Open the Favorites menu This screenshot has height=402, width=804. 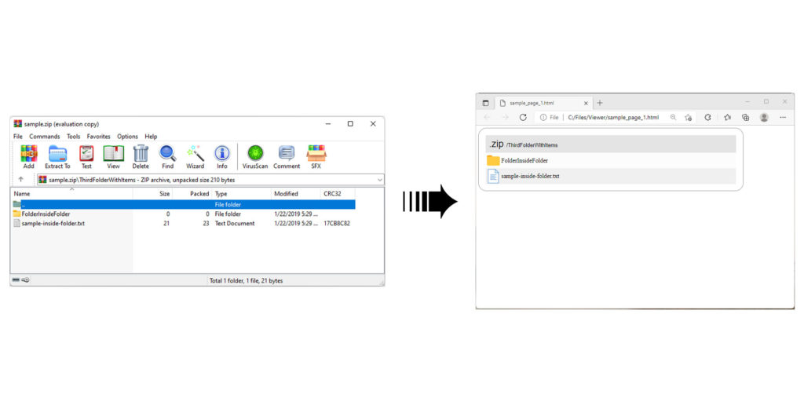pos(99,137)
